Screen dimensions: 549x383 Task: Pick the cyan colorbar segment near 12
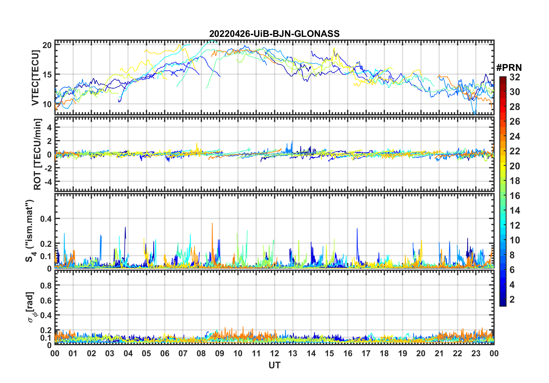[503, 225]
